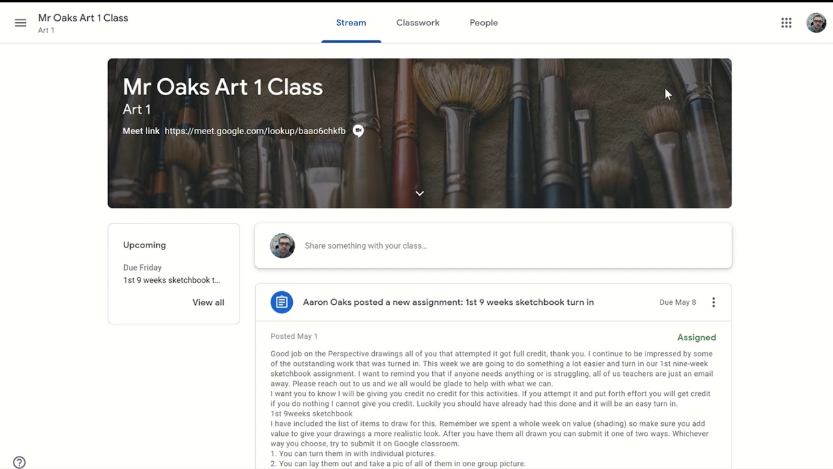Click the Upcoming heading

pyautogui.click(x=144, y=245)
